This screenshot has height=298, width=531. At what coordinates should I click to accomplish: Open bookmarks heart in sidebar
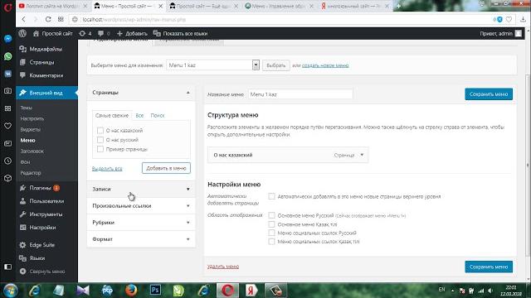(7, 126)
